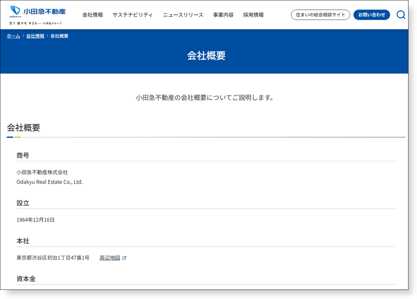Image resolution: width=417 pixels, height=299 pixels.
Task: Click the 設立 heading
Action: (x=23, y=203)
